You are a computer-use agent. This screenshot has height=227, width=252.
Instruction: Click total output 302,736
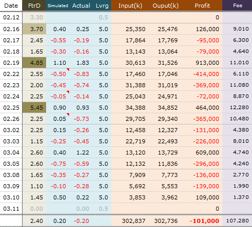click(166, 221)
